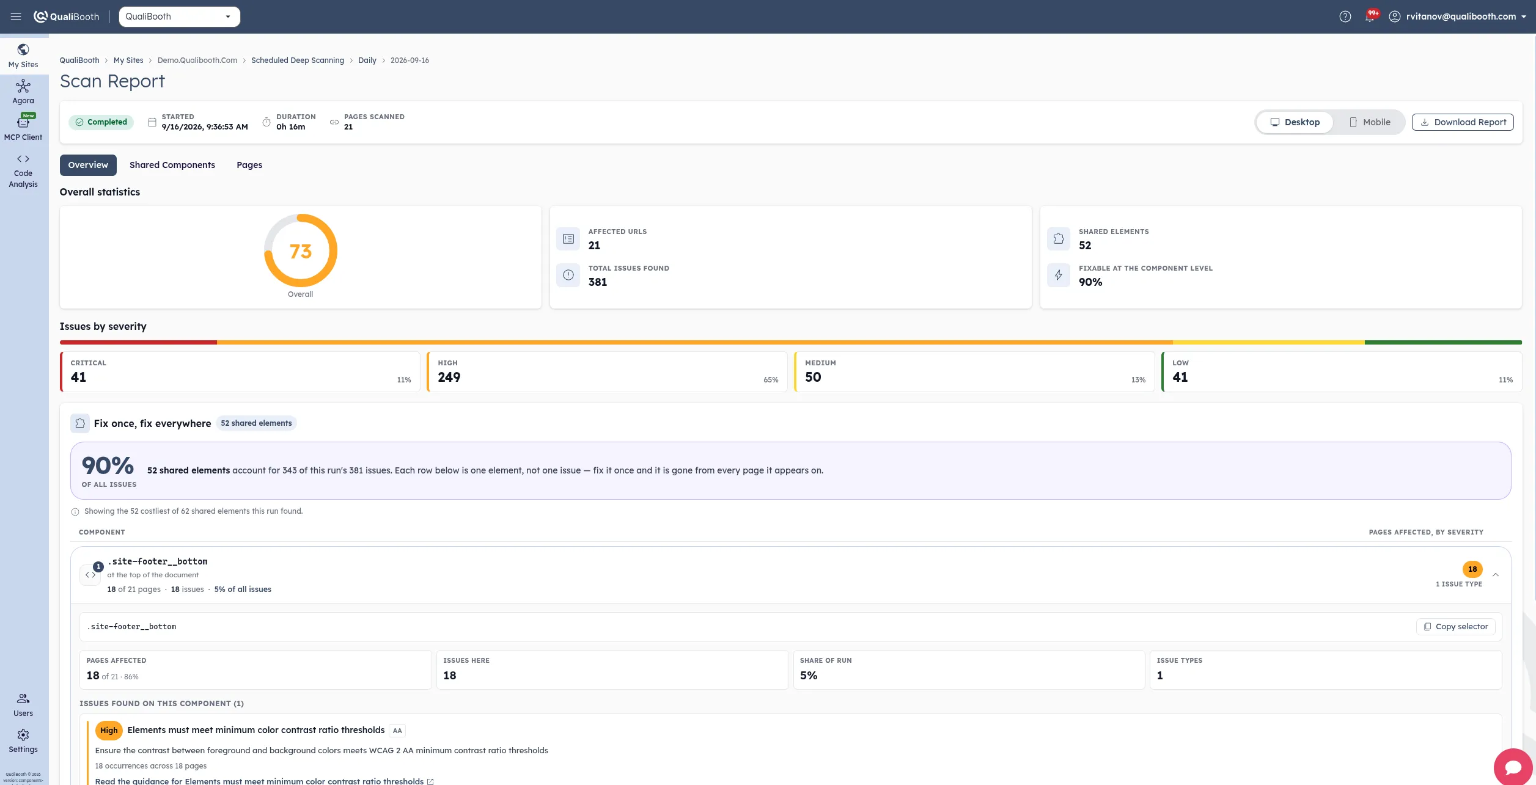The height and width of the screenshot is (785, 1536).
Task: Select the High 249 severity card
Action: [x=607, y=371]
